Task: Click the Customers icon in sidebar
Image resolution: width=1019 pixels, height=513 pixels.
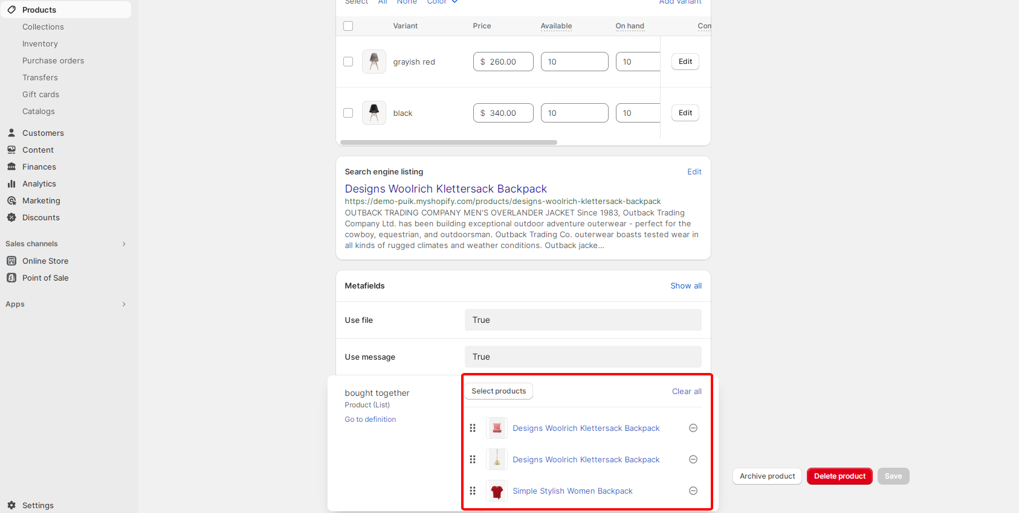Action: (11, 133)
